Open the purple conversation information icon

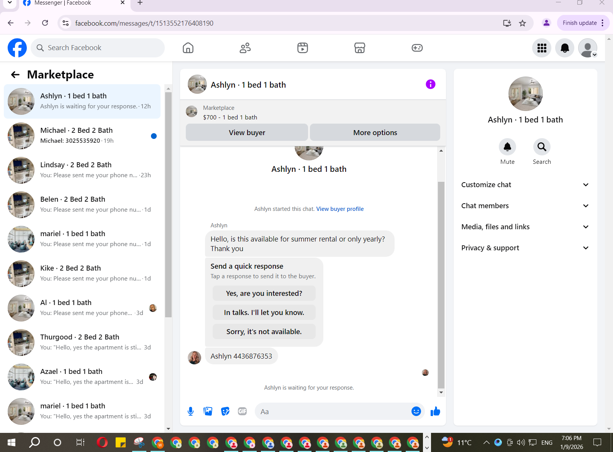(x=431, y=84)
